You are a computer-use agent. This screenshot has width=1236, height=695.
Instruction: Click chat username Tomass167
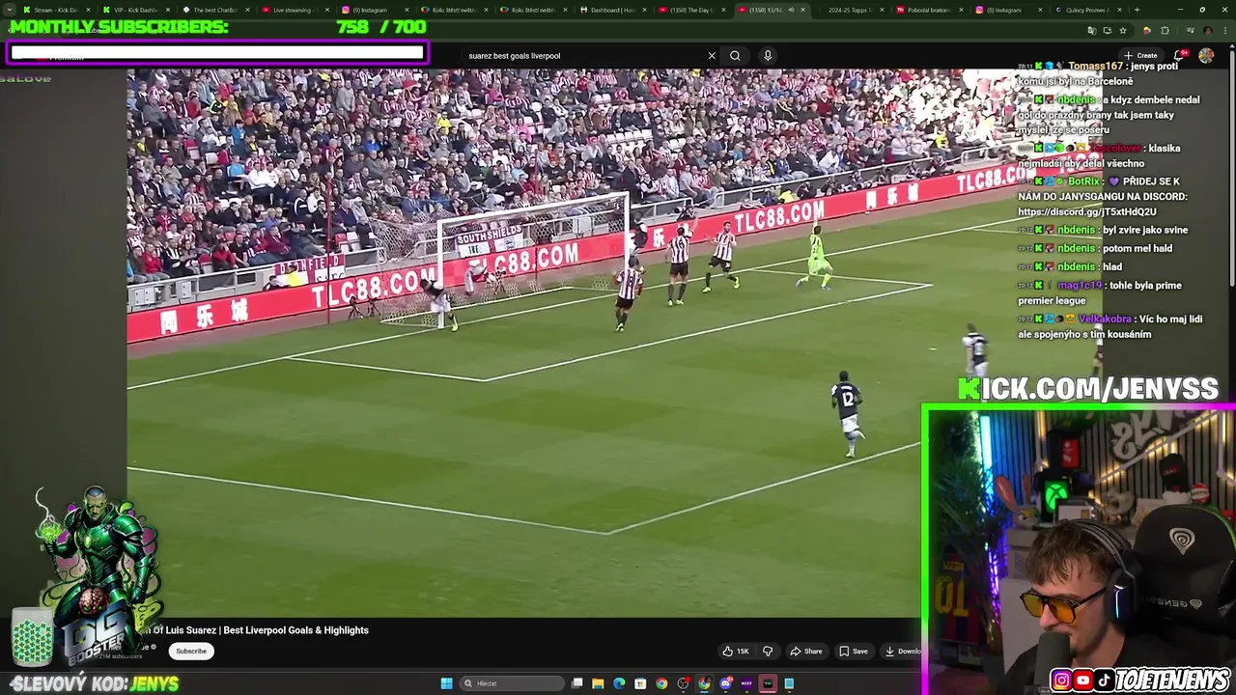tap(1095, 67)
